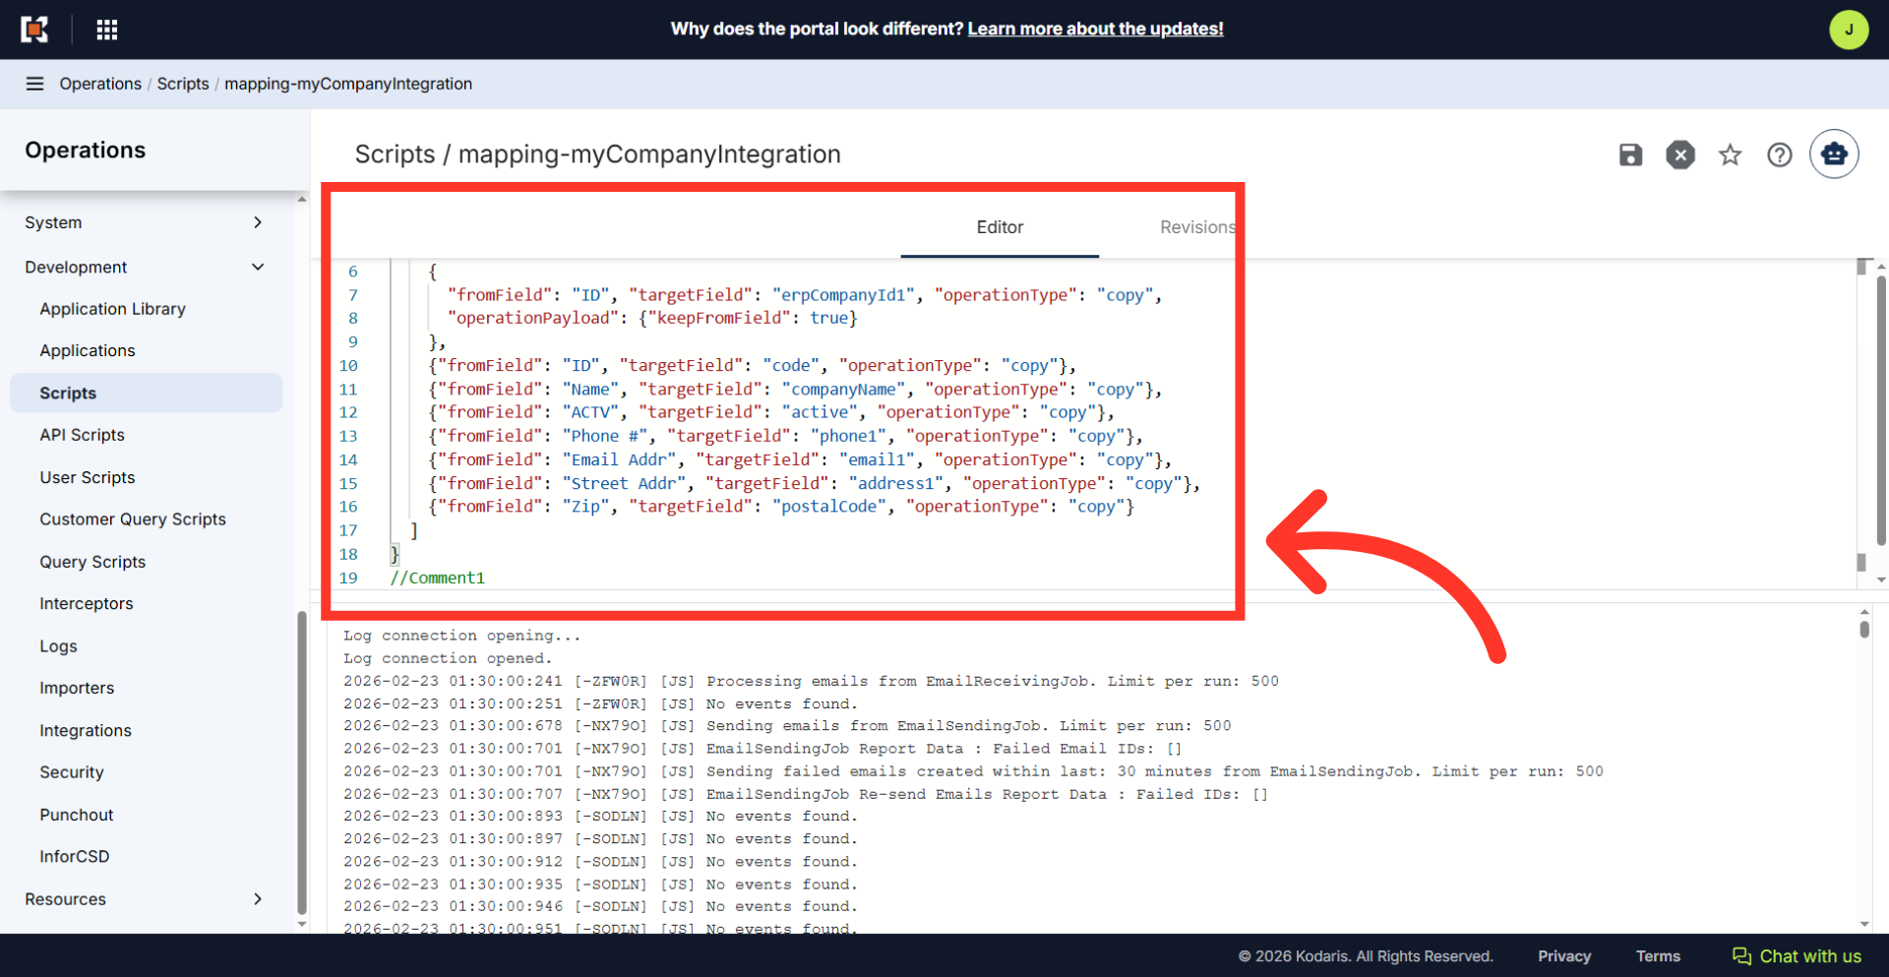Click line 19 '//Comment1' in editor

click(x=437, y=578)
